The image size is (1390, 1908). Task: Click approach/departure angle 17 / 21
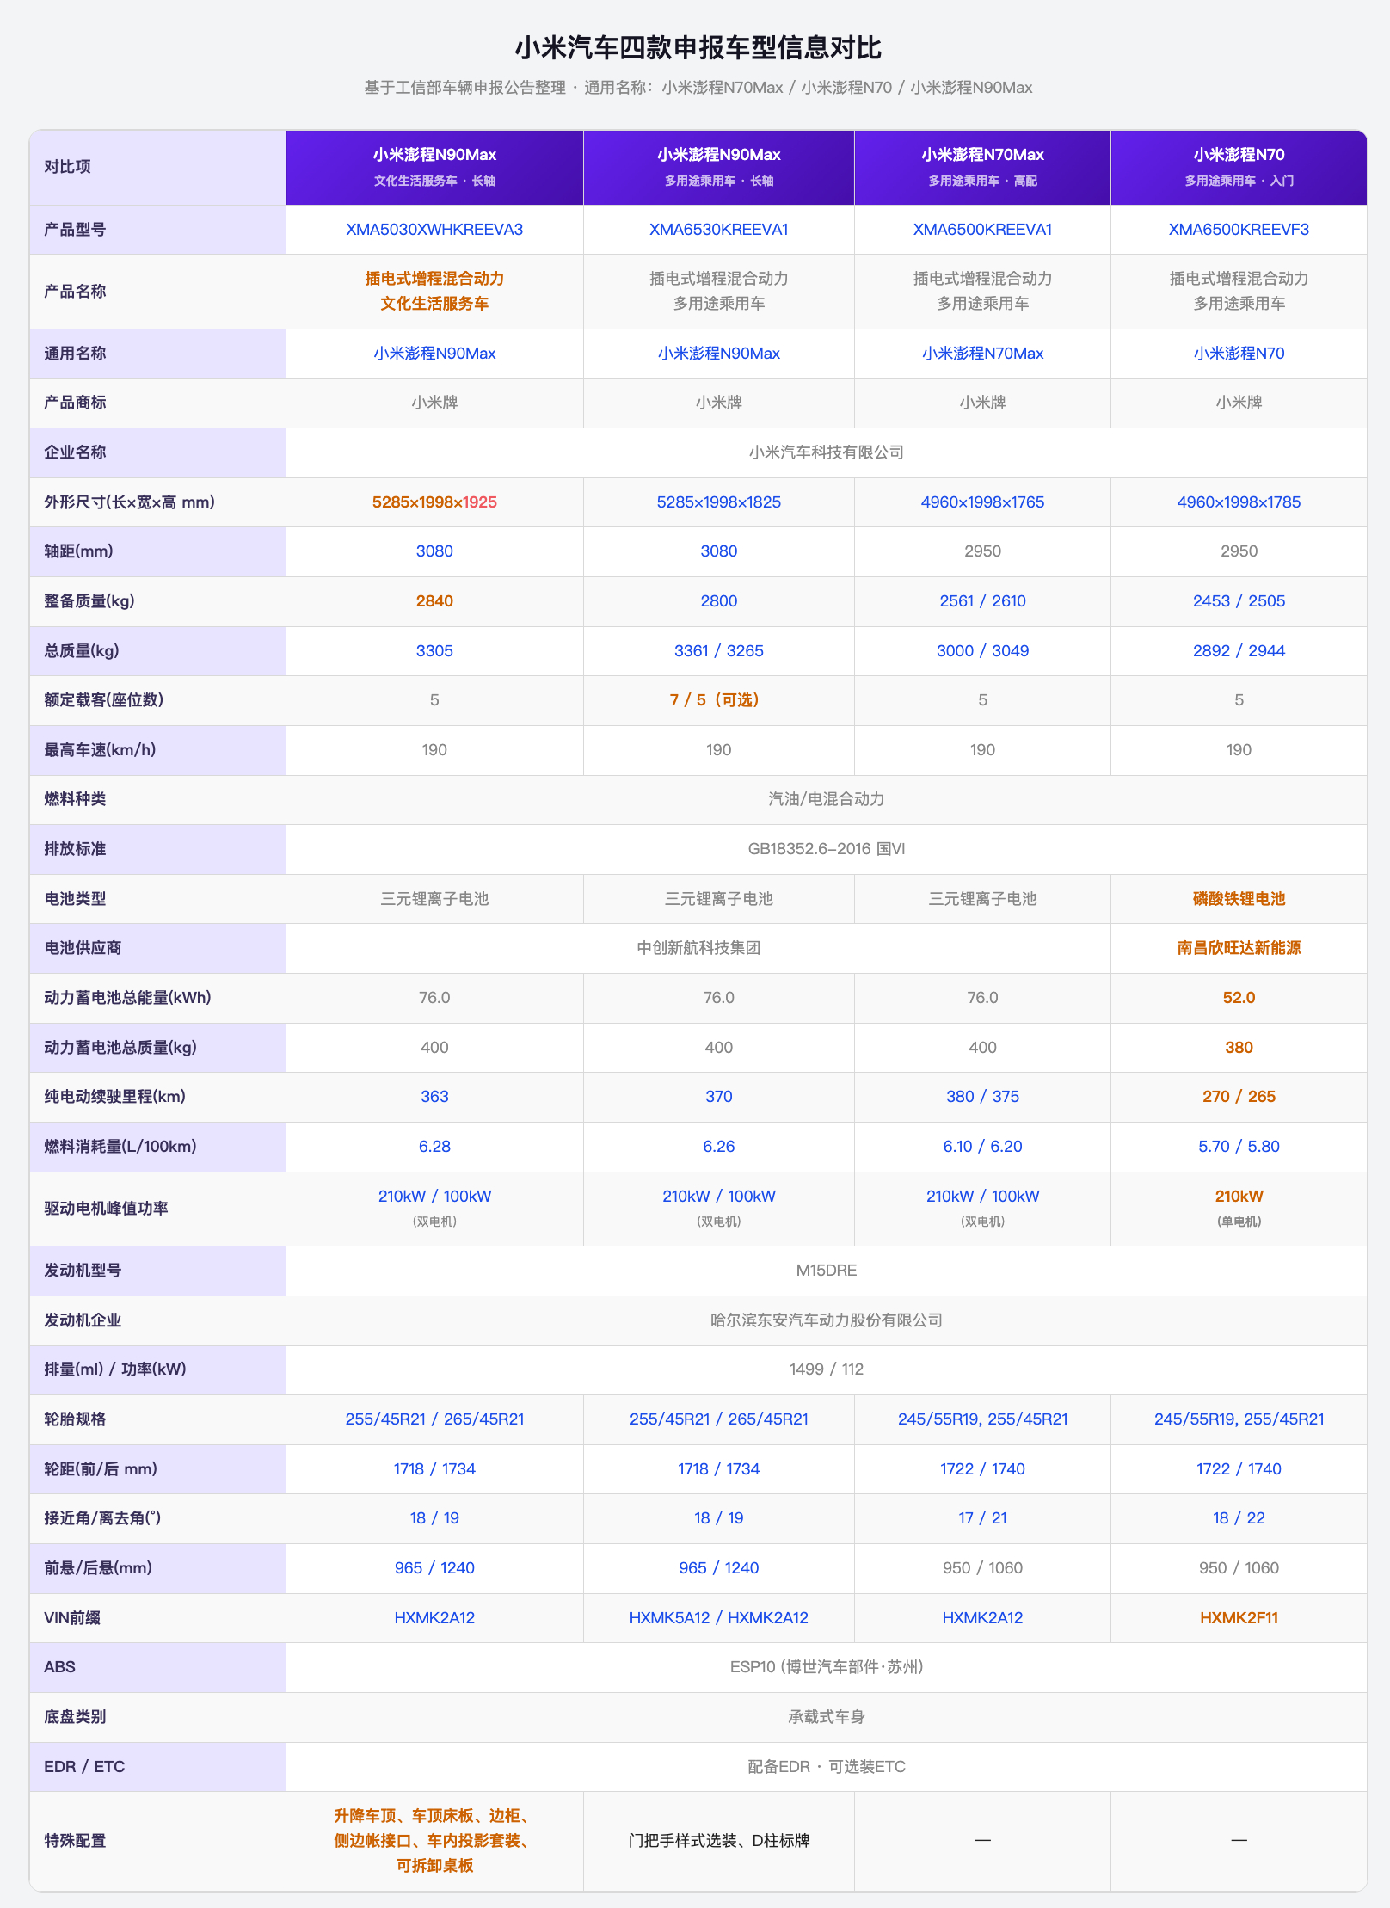pyautogui.click(x=982, y=1518)
